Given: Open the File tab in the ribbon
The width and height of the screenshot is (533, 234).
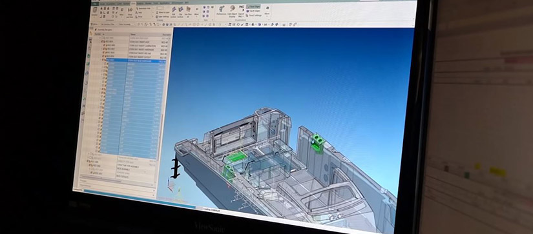Looking at the screenshot, I should tap(95, 4).
